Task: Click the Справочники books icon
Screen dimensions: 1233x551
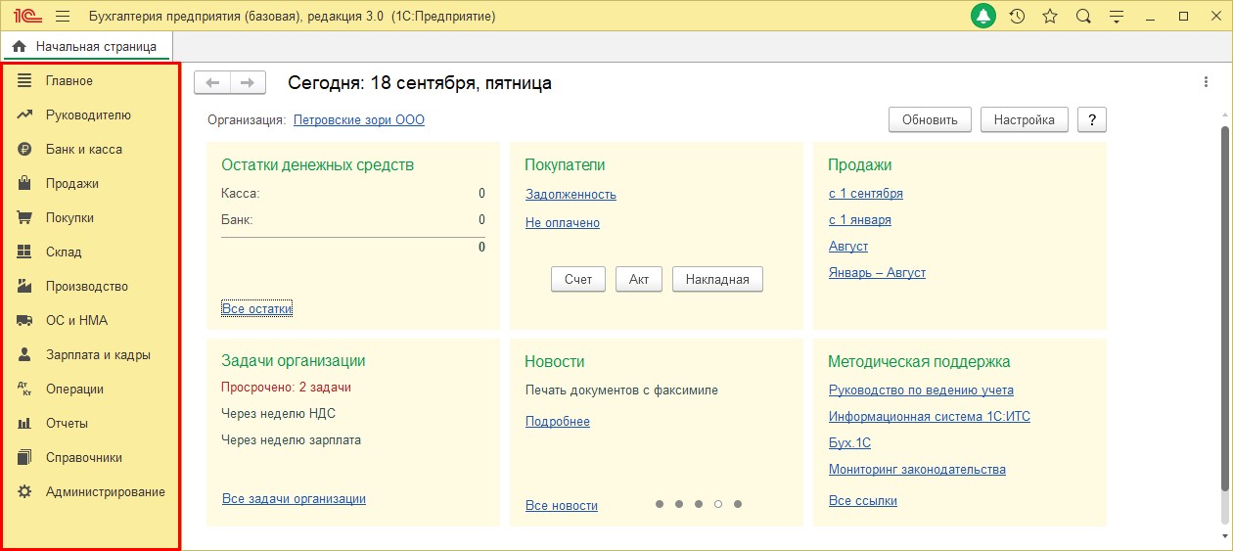Action: click(24, 457)
